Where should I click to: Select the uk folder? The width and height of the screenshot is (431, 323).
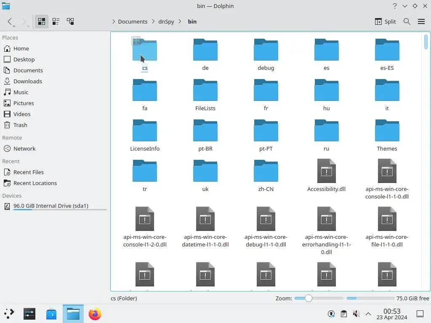[x=205, y=175]
